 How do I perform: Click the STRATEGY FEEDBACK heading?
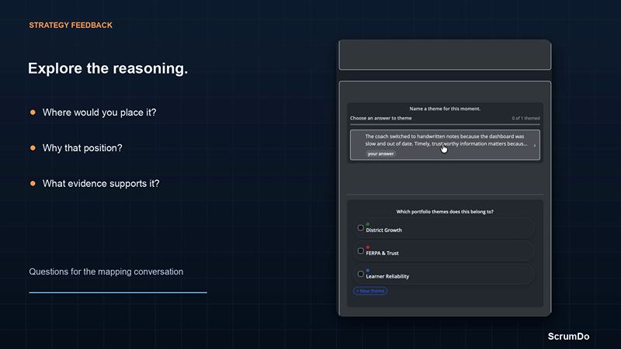click(x=71, y=26)
